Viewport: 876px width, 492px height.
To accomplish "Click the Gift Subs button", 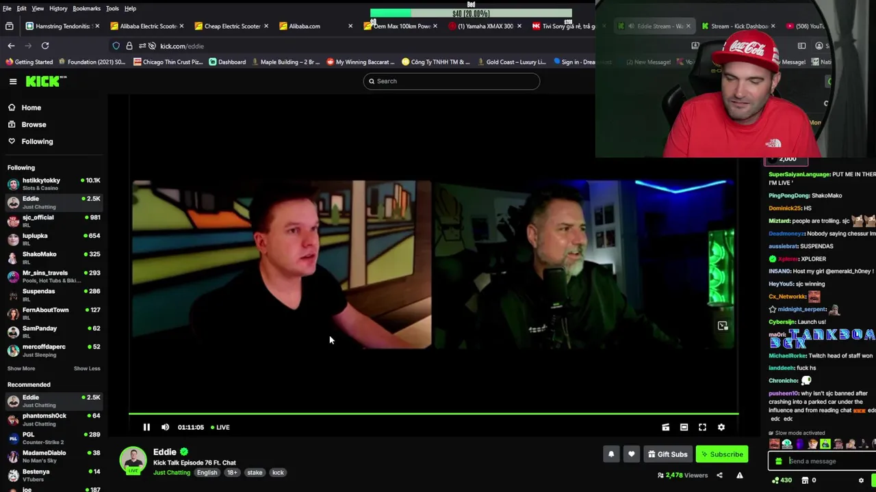I will pyautogui.click(x=667, y=454).
